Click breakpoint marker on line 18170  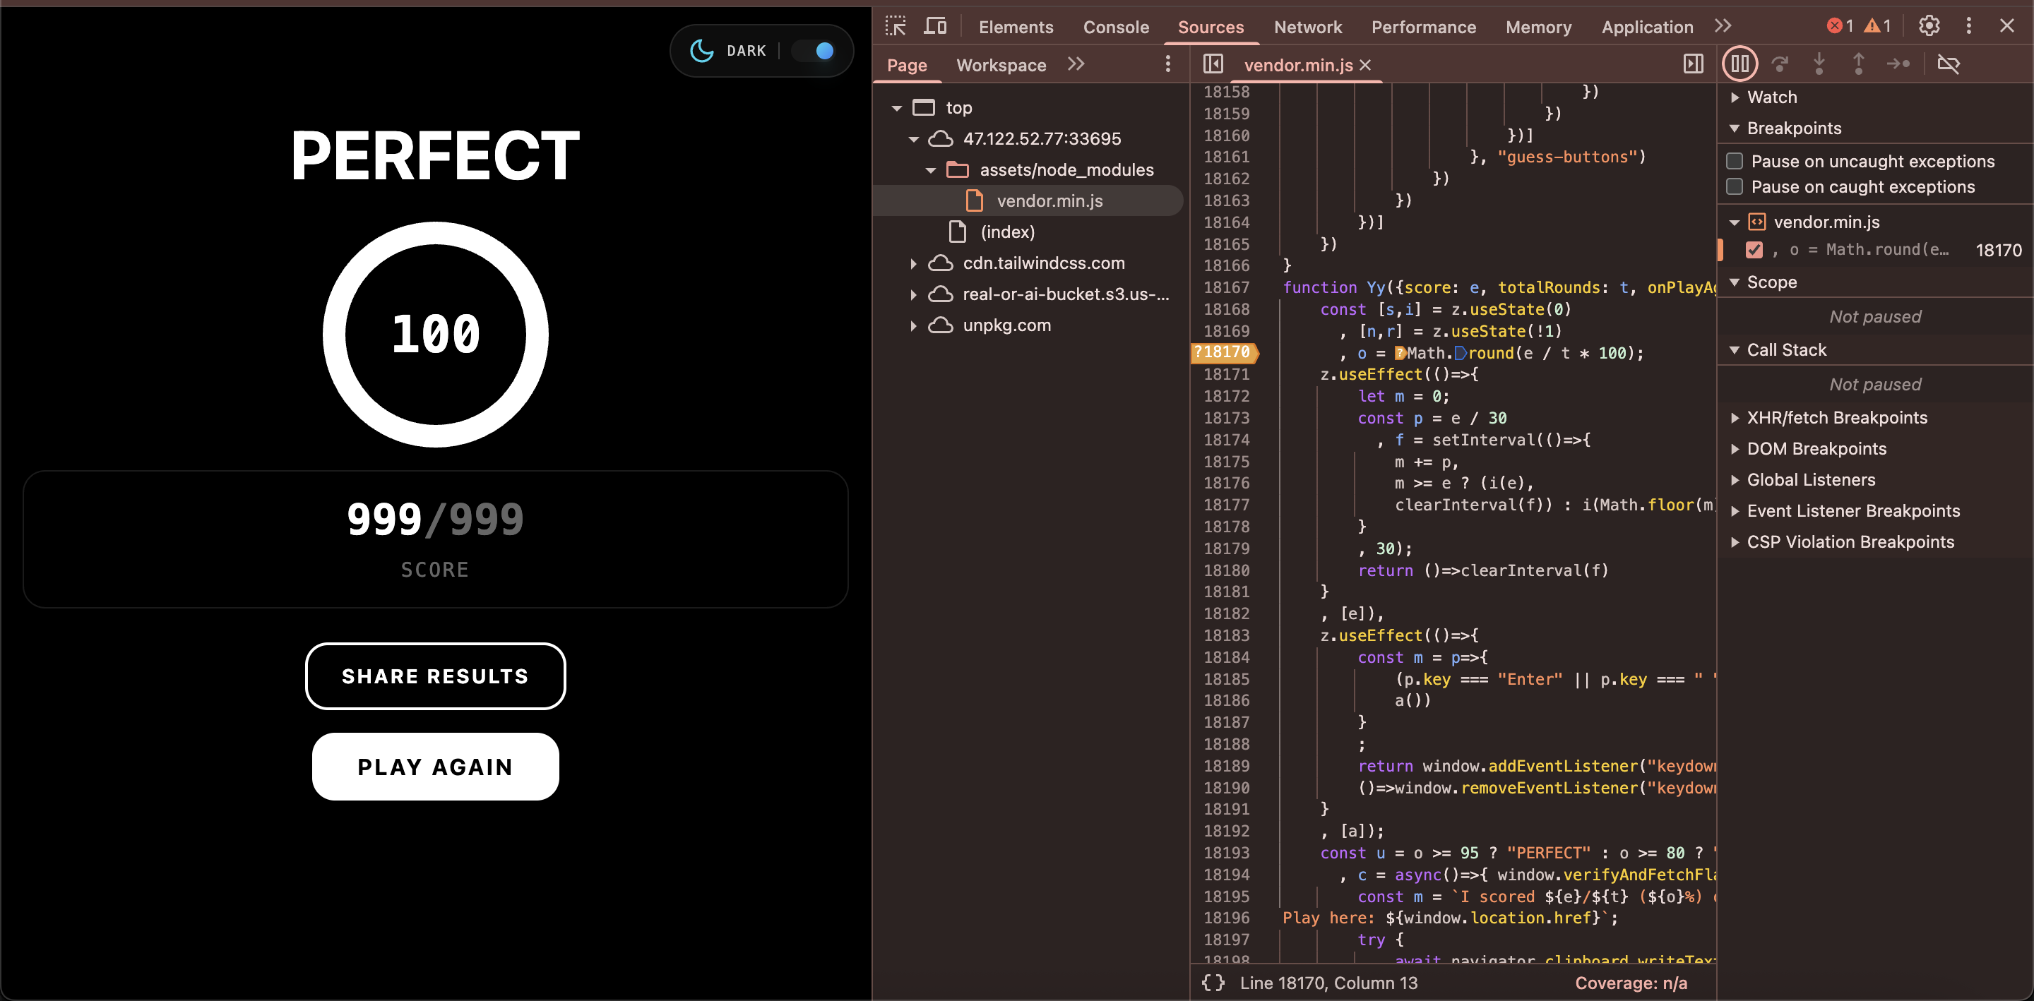tap(1223, 352)
